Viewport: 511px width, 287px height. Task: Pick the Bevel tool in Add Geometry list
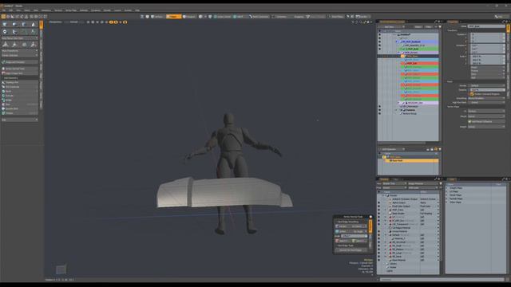pos(19,91)
